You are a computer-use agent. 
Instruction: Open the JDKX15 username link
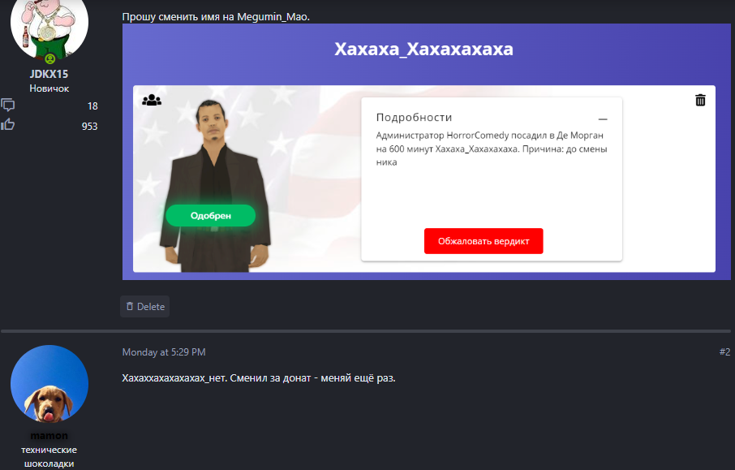(49, 74)
